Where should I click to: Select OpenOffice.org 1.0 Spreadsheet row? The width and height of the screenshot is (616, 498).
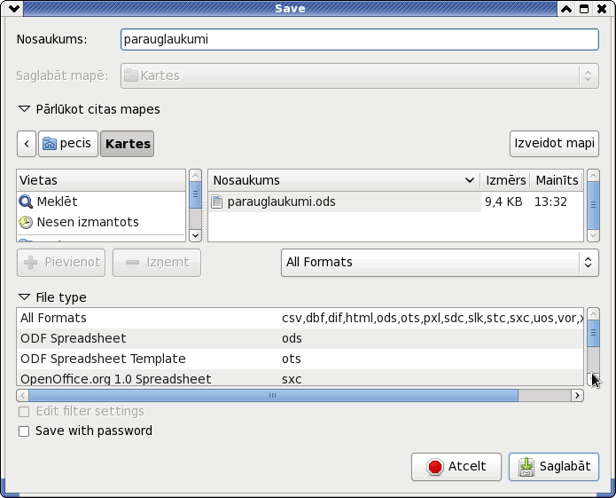pyautogui.click(x=300, y=378)
